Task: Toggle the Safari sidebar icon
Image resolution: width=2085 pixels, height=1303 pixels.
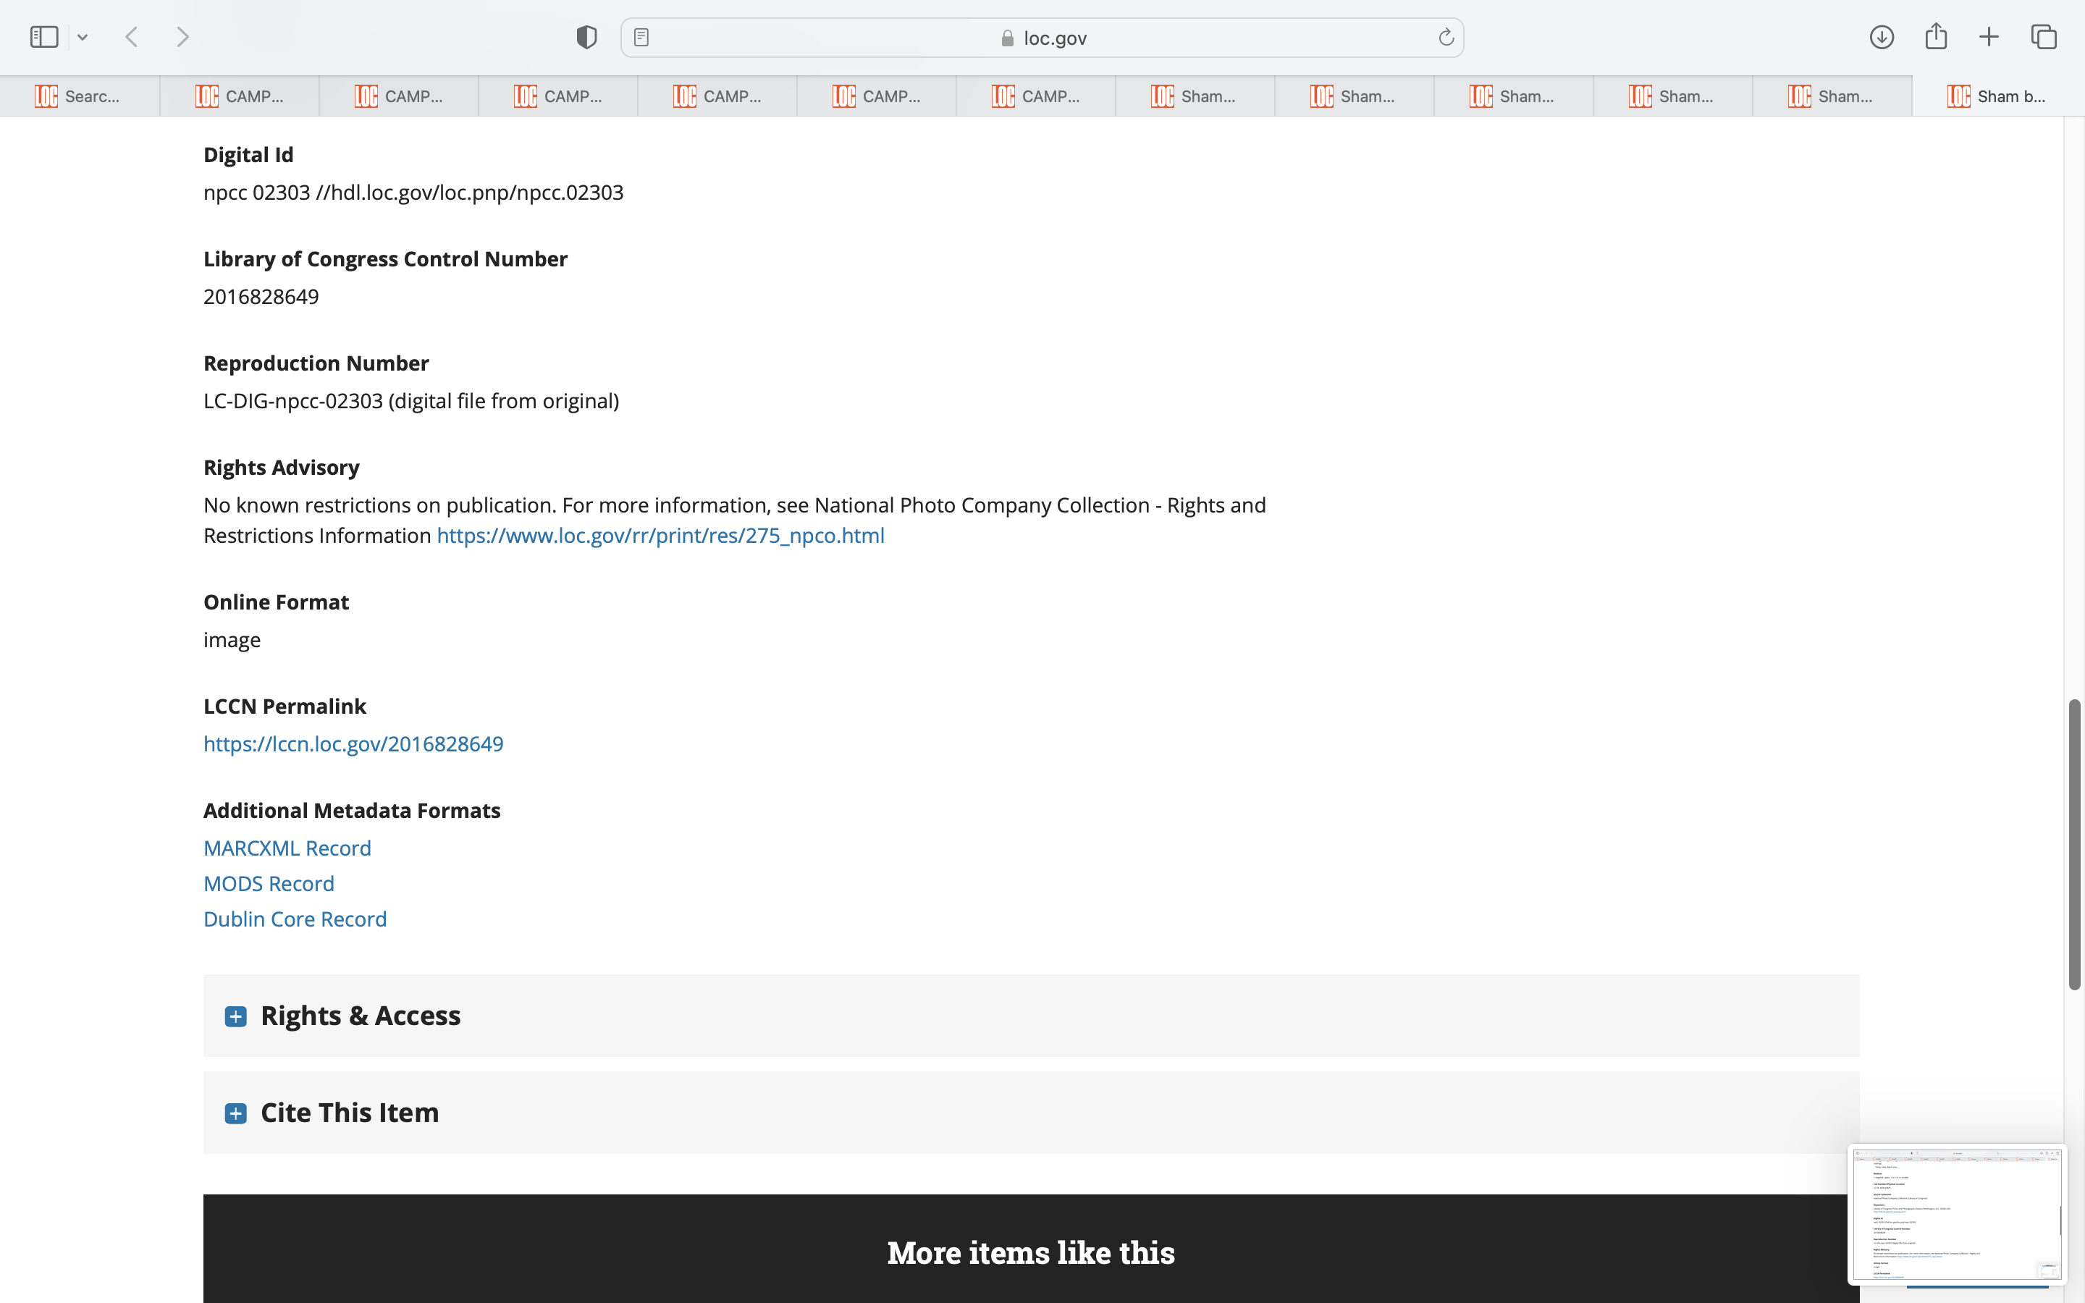Action: point(44,37)
